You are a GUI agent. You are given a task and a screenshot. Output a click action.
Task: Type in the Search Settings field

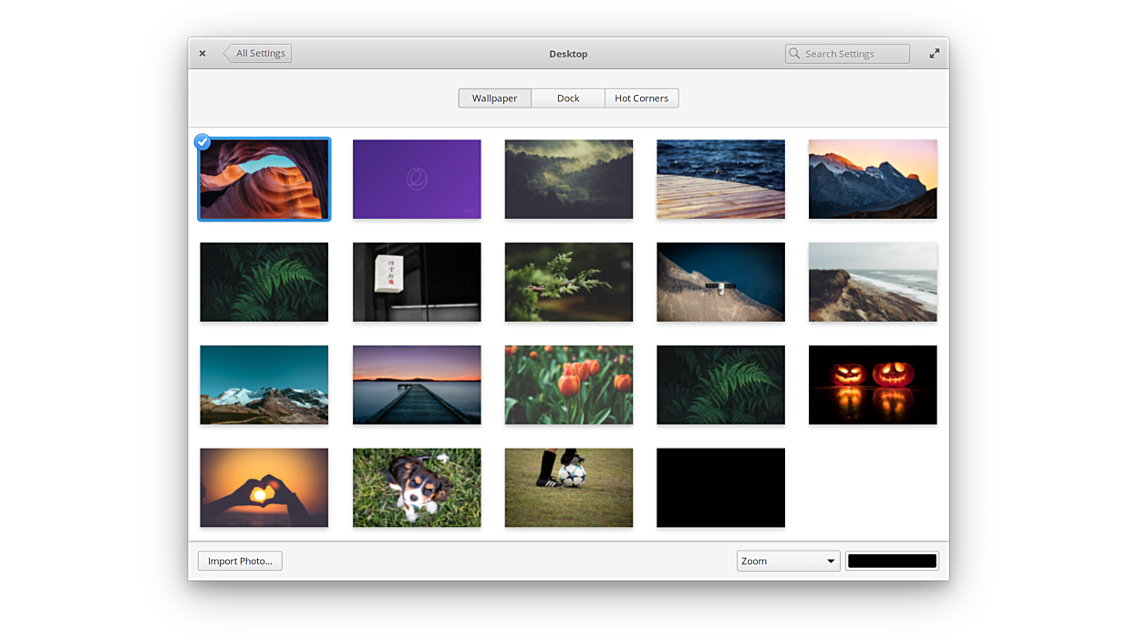853,54
